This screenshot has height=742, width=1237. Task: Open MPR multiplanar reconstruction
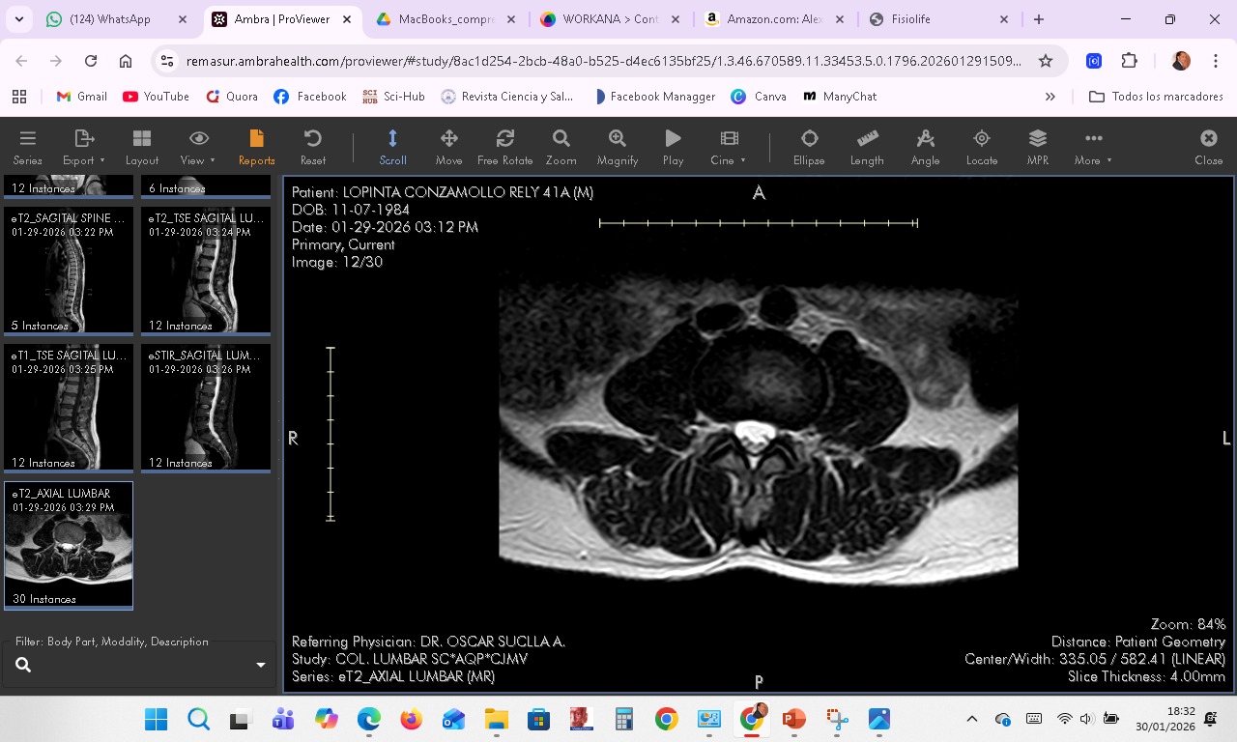click(x=1037, y=147)
